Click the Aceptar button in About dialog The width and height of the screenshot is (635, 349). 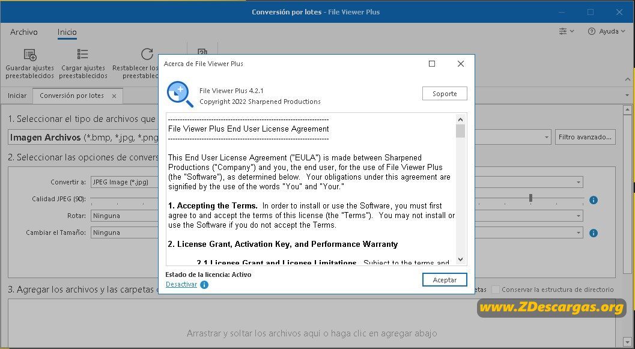445,280
